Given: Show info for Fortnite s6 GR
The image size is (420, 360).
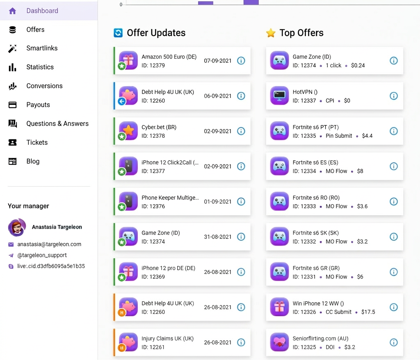Looking at the screenshot, I should coord(393,272).
